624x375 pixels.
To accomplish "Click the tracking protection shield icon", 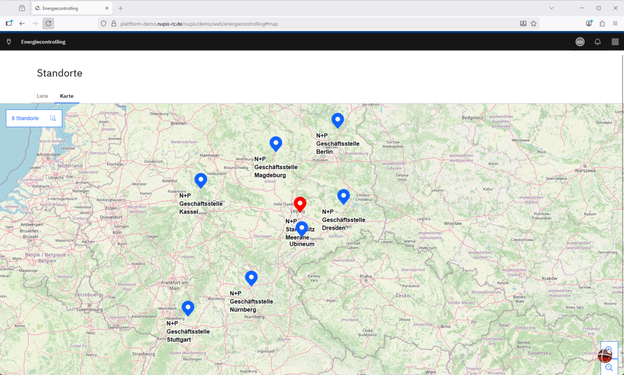I will pos(103,23).
